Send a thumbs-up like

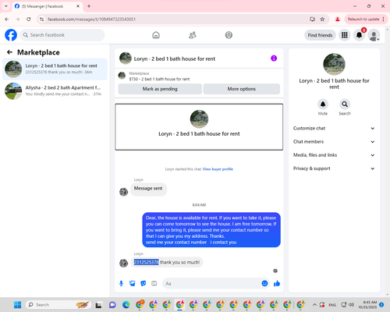277,283
